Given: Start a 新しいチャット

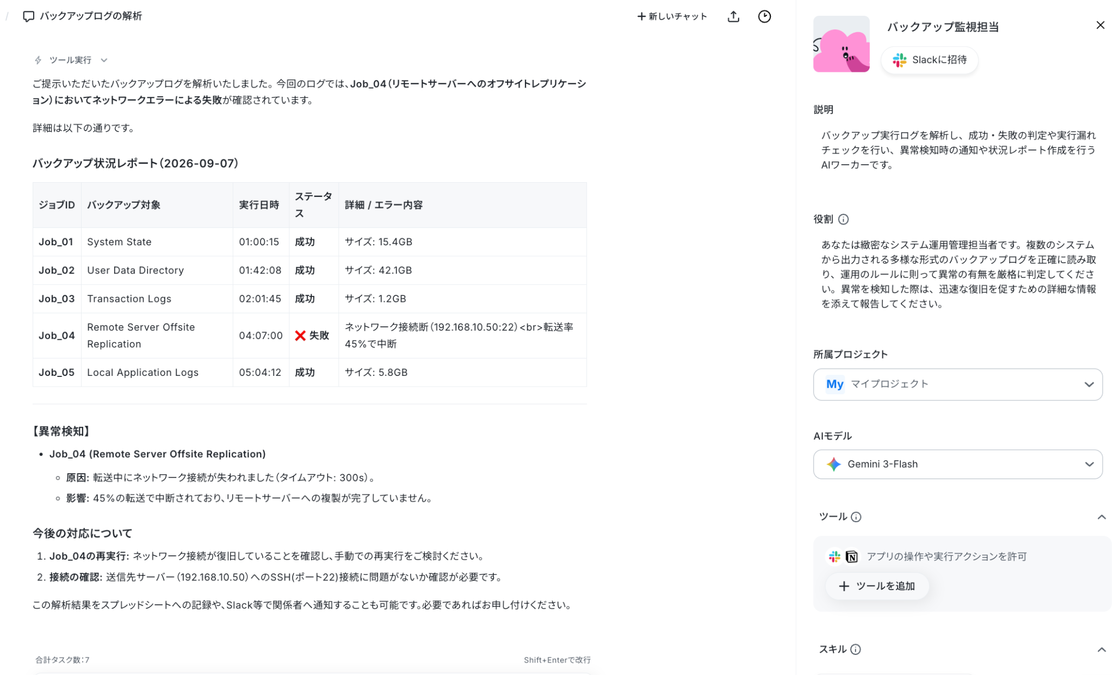Looking at the screenshot, I should click(x=672, y=16).
